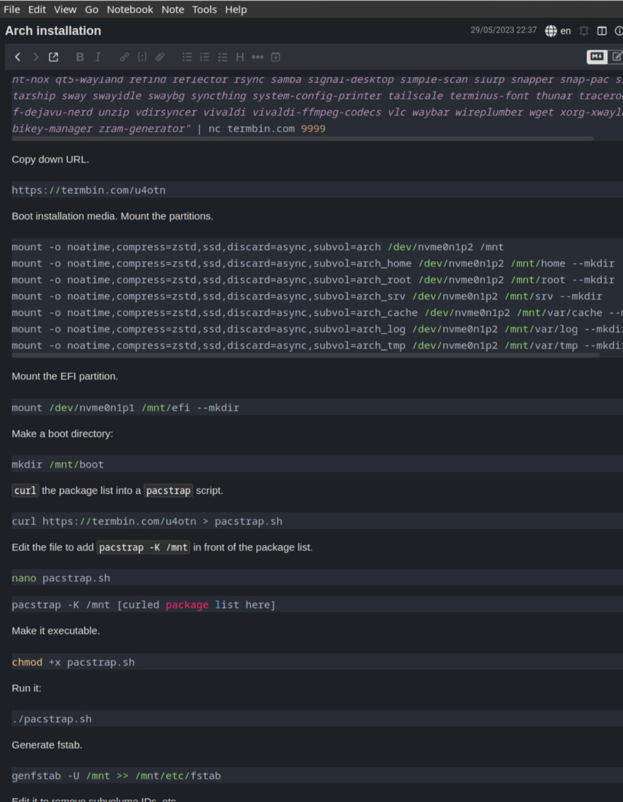The width and height of the screenshot is (623, 802).
Task: Click the './pacstrap.sh' code line
Action: coord(52,719)
